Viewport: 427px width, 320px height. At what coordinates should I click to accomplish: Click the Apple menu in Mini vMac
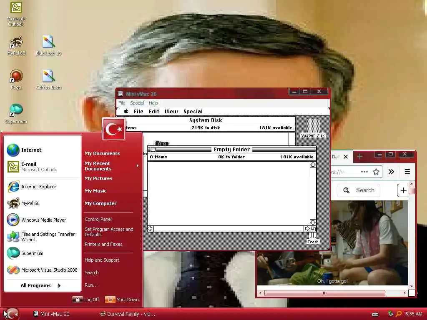click(x=126, y=111)
